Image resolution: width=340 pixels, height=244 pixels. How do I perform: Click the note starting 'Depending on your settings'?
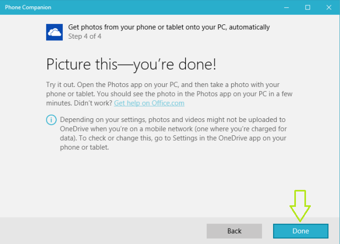pos(174,133)
